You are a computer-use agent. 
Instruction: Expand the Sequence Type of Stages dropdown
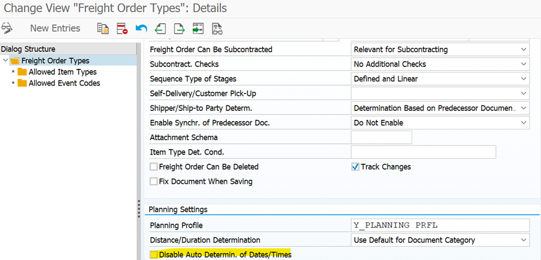[x=524, y=78]
